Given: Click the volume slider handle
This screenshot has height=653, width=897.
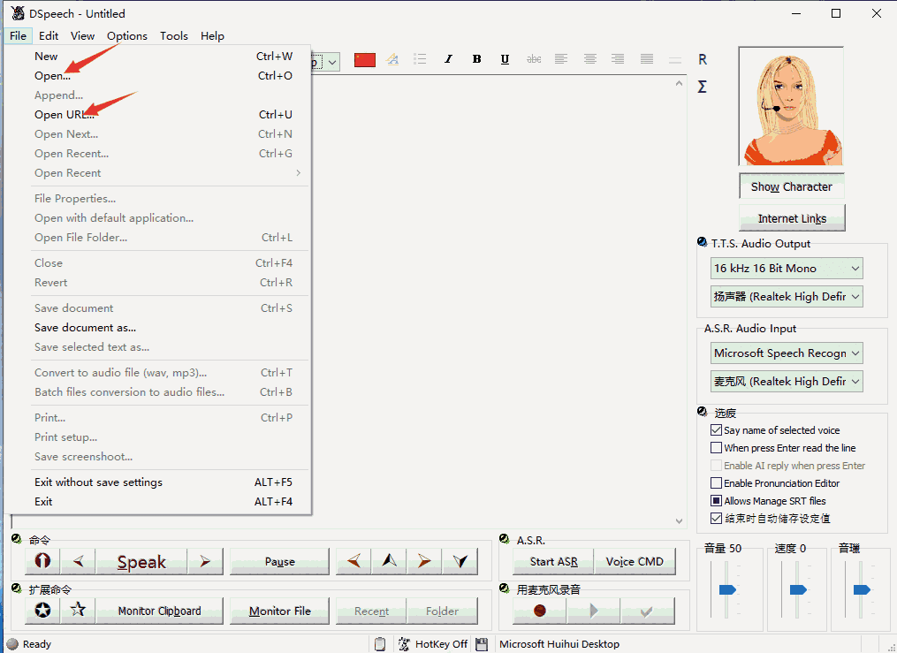Looking at the screenshot, I should pyautogui.click(x=727, y=589).
